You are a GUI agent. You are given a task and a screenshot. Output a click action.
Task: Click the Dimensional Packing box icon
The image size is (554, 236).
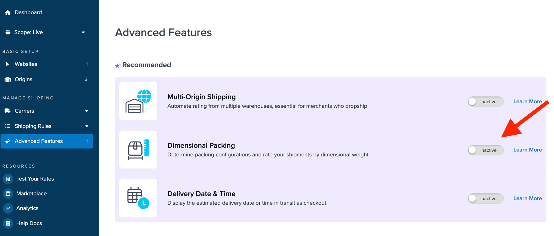(138, 150)
